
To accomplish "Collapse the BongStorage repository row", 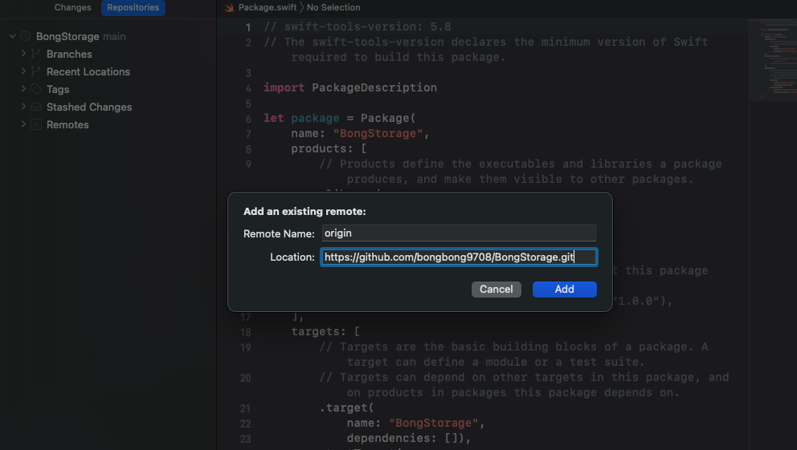I will click(13, 37).
